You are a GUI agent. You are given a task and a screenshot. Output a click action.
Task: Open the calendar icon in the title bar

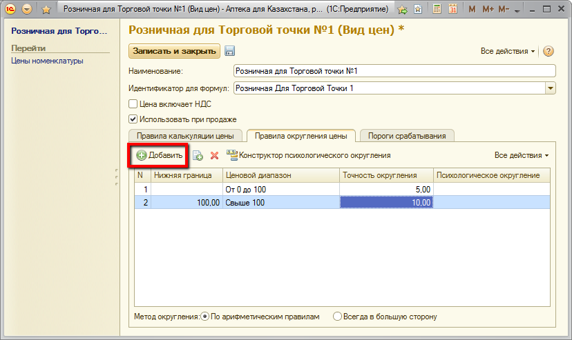(x=452, y=10)
